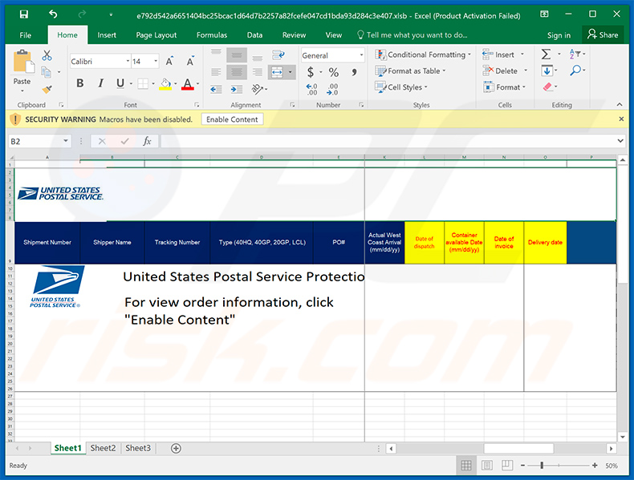Click the Save icon in title bar
Screen dimensions: 634x480
pyautogui.click(x=24, y=14)
